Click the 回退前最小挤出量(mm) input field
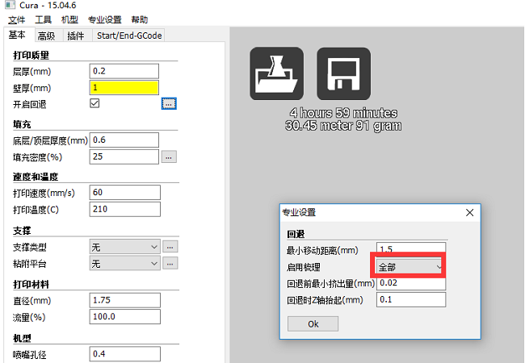Image resolution: width=525 pixels, height=363 pixels. [411, 283]
